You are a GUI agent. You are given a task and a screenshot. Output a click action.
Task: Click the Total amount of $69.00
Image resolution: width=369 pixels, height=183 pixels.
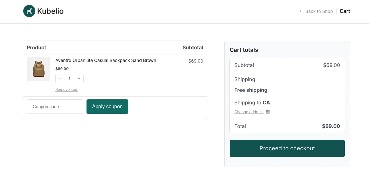331,126
